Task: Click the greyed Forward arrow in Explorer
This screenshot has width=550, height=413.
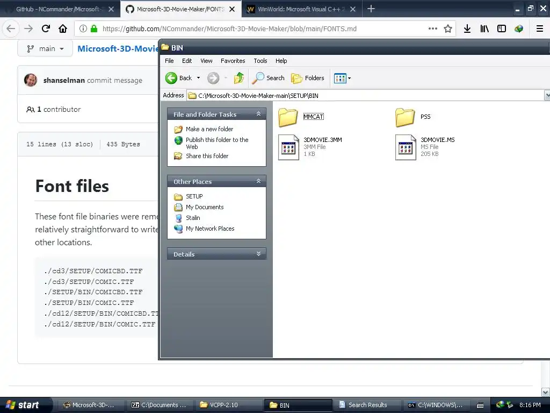Action: 213,78
